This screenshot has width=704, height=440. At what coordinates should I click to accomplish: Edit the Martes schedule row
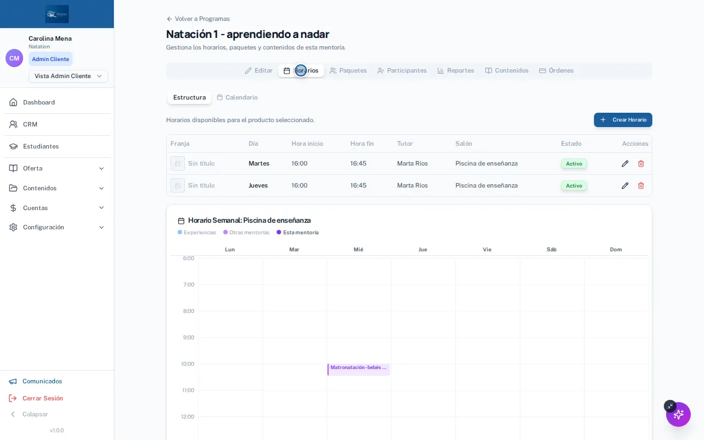click(x=625, y=163)
